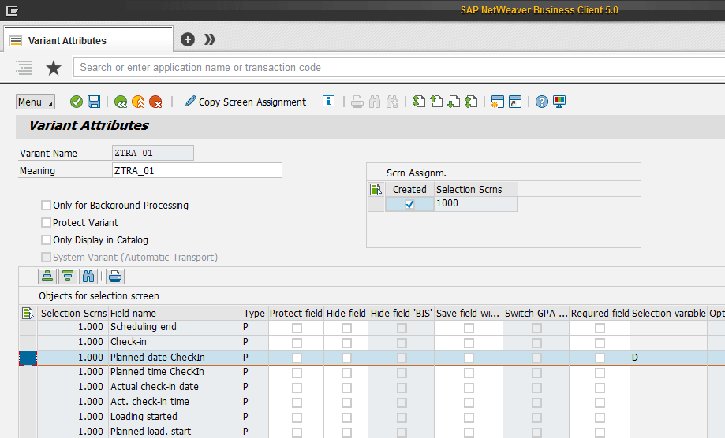Open the Menu dropdown
This screenshot has width=725, height=438.
click(36, 102)
